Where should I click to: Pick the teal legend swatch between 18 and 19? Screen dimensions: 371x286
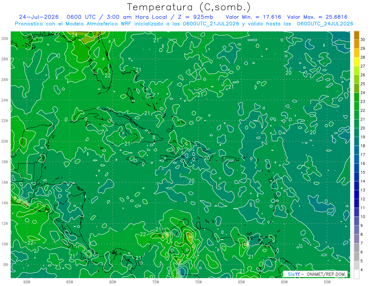[x=356, y=141]
